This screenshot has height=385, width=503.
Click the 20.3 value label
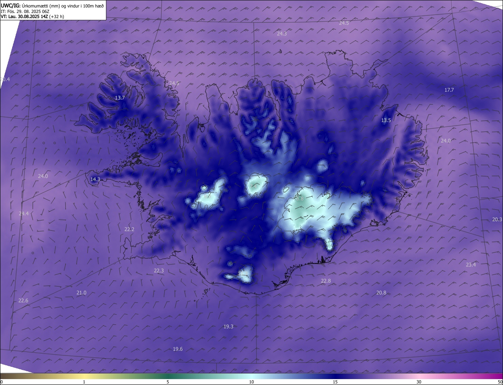tap(497, 220)
